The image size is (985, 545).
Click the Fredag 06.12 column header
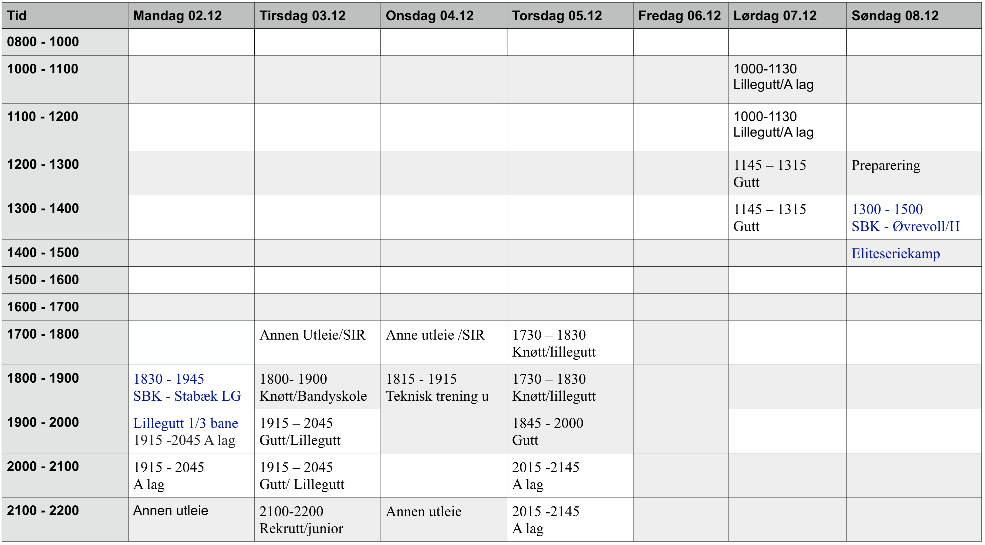tap(679, 16)
